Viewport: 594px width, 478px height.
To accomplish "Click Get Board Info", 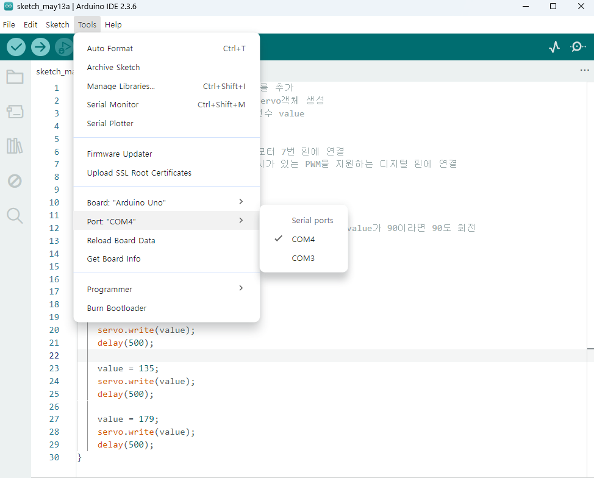I will [x=113, y=259].
